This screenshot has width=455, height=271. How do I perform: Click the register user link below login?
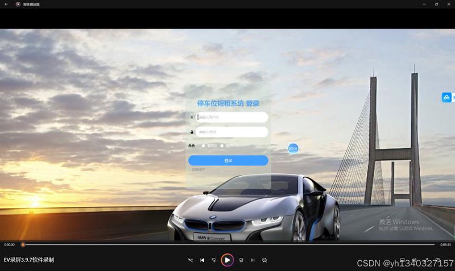pos(198,169)
